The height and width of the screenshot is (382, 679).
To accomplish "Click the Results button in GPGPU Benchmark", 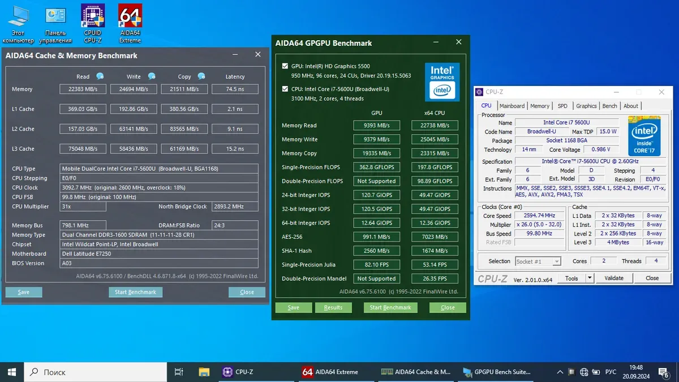I will coord(333,307).
